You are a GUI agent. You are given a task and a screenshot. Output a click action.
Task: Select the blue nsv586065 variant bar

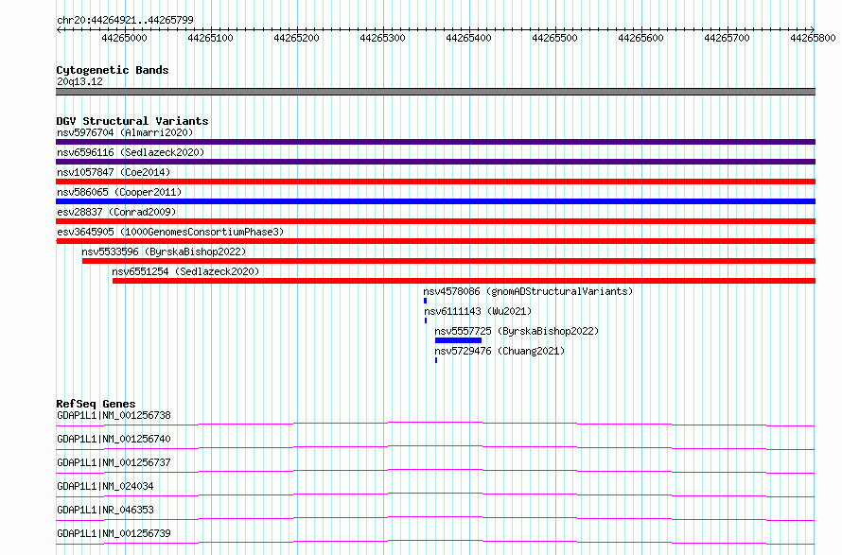[435, 201]
